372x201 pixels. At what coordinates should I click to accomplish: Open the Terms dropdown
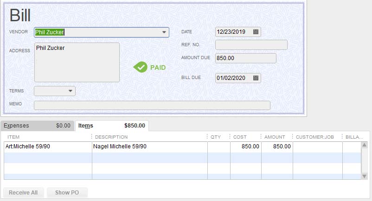click(x=71, y=91)
